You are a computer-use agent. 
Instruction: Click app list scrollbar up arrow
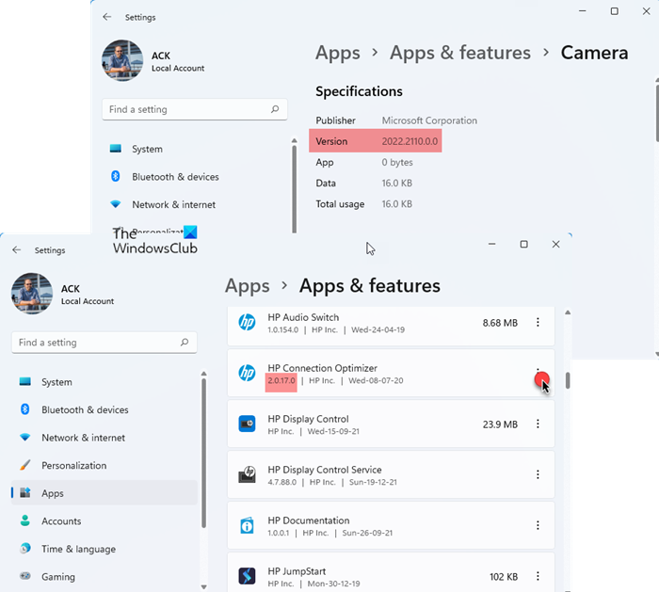568,312
